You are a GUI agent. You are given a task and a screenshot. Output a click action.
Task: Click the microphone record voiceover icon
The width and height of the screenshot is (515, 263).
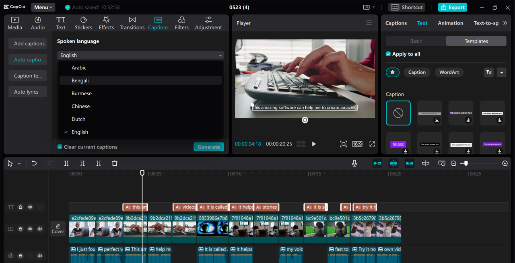(x=354, y=163)
